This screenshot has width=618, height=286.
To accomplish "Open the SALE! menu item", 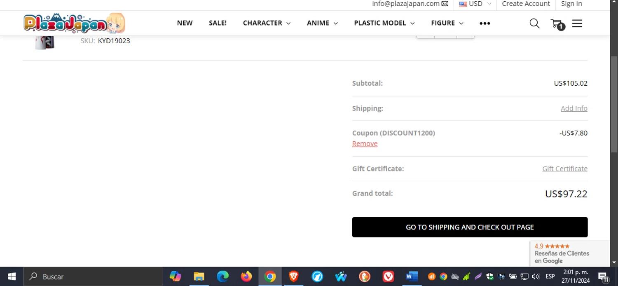I will click(218, 23).
